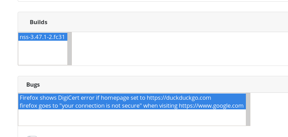Click the https://www.google.com text in second bug
The width and height of the screenshot is (288, 137).
(211, 106)
